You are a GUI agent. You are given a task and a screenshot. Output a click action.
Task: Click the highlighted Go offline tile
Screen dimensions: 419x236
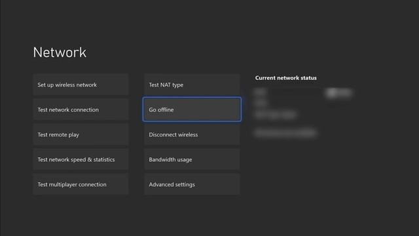tap(192, 109)
